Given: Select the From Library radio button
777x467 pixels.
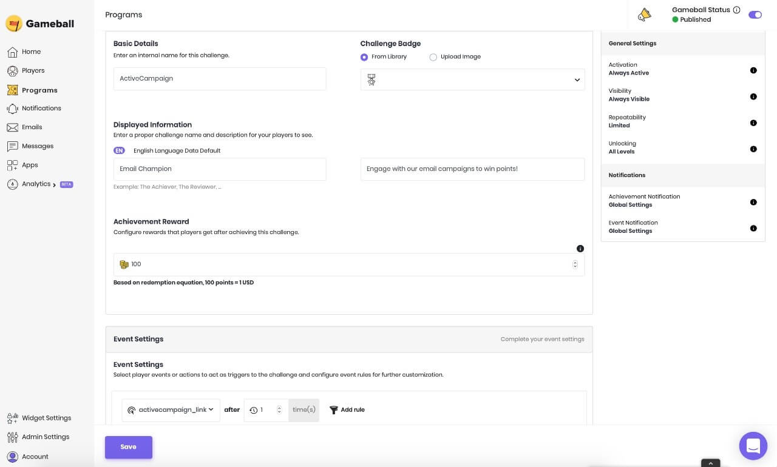Looking at the screenshot, I should point(364,57).
